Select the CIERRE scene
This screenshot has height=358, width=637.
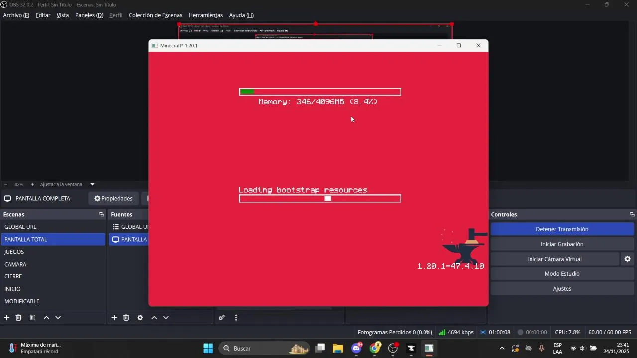pyautogui.click(x=53, y=276)
